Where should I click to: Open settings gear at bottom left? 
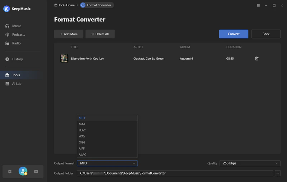pos(10,171)
